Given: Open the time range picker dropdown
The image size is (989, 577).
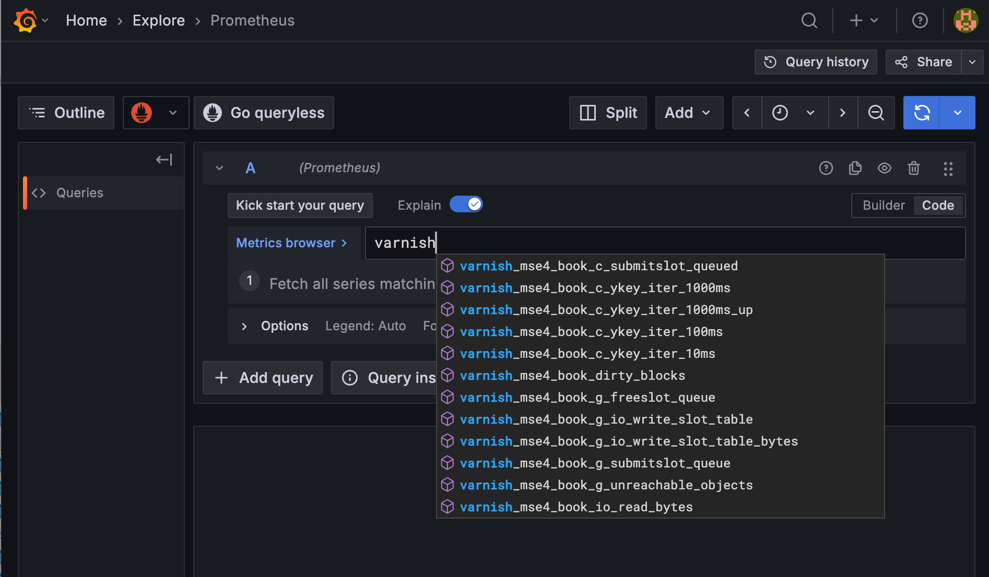Looking at the screenshot, I should tap(810, 113).
